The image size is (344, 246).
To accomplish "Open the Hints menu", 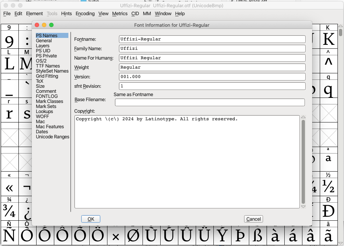I will [66, 14].
